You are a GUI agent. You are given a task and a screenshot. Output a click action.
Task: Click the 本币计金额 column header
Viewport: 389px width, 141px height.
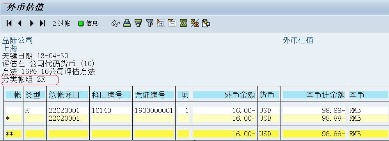(x=314, y=95)
